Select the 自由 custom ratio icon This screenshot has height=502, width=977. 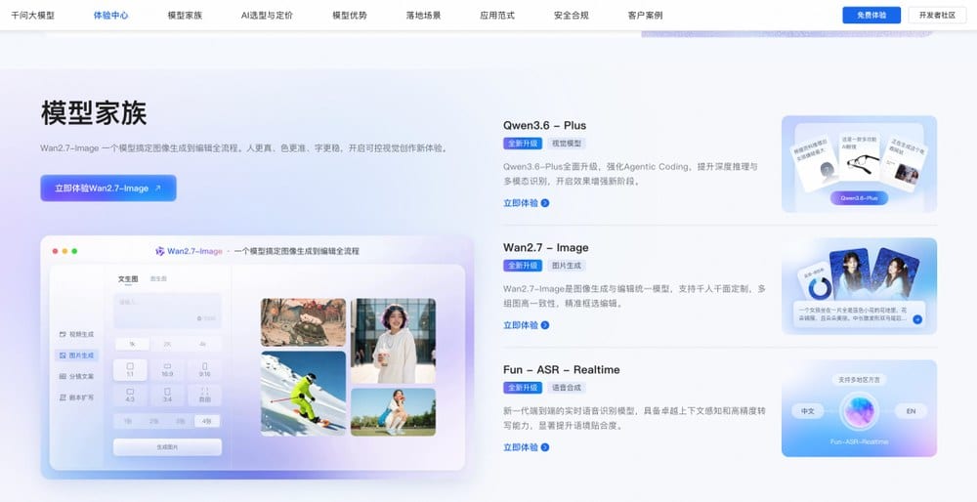point(204,392)
